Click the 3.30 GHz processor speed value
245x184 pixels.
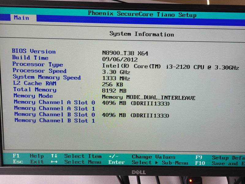coord(116,72)
